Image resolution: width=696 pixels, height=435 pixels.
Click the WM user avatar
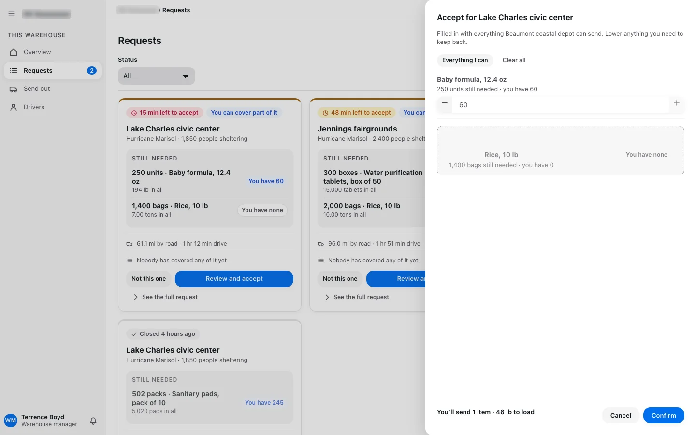(x=11, y=420)
